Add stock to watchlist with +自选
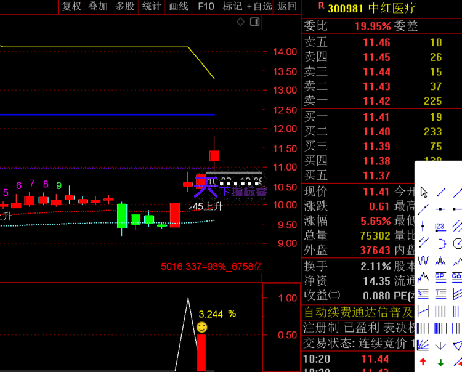Screen dimensions: 462x372 pos(259,7)
